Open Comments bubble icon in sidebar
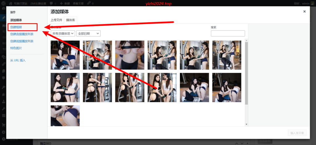316x145 pixels. tap(3, 78)
